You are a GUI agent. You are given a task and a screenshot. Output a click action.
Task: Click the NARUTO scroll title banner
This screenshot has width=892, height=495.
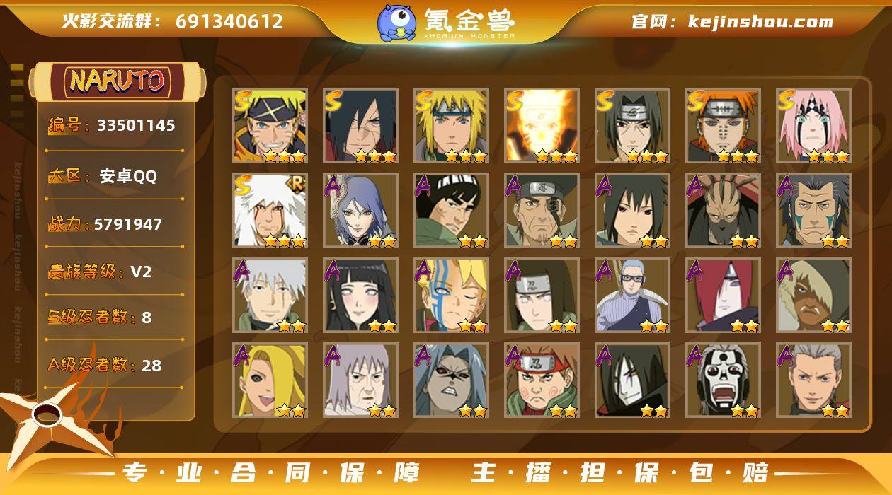(x=118, y=81)
